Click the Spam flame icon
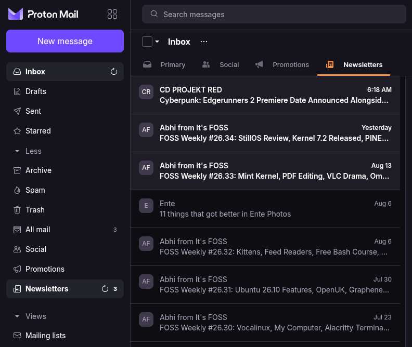Viewport: 412px width, 347px height. 17,190
